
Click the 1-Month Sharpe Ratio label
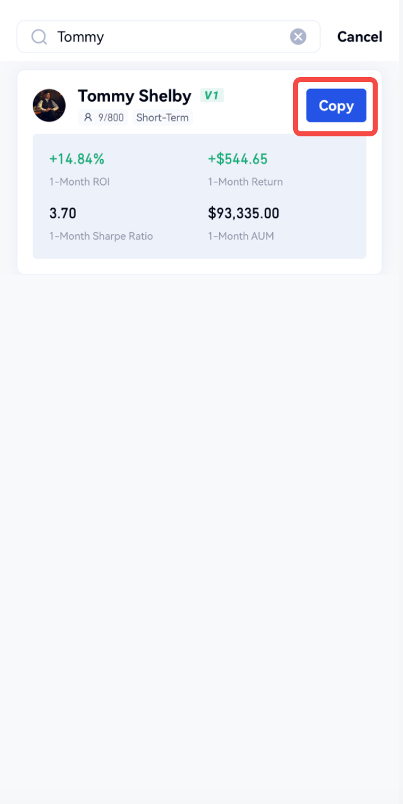[x=101, y=236]
